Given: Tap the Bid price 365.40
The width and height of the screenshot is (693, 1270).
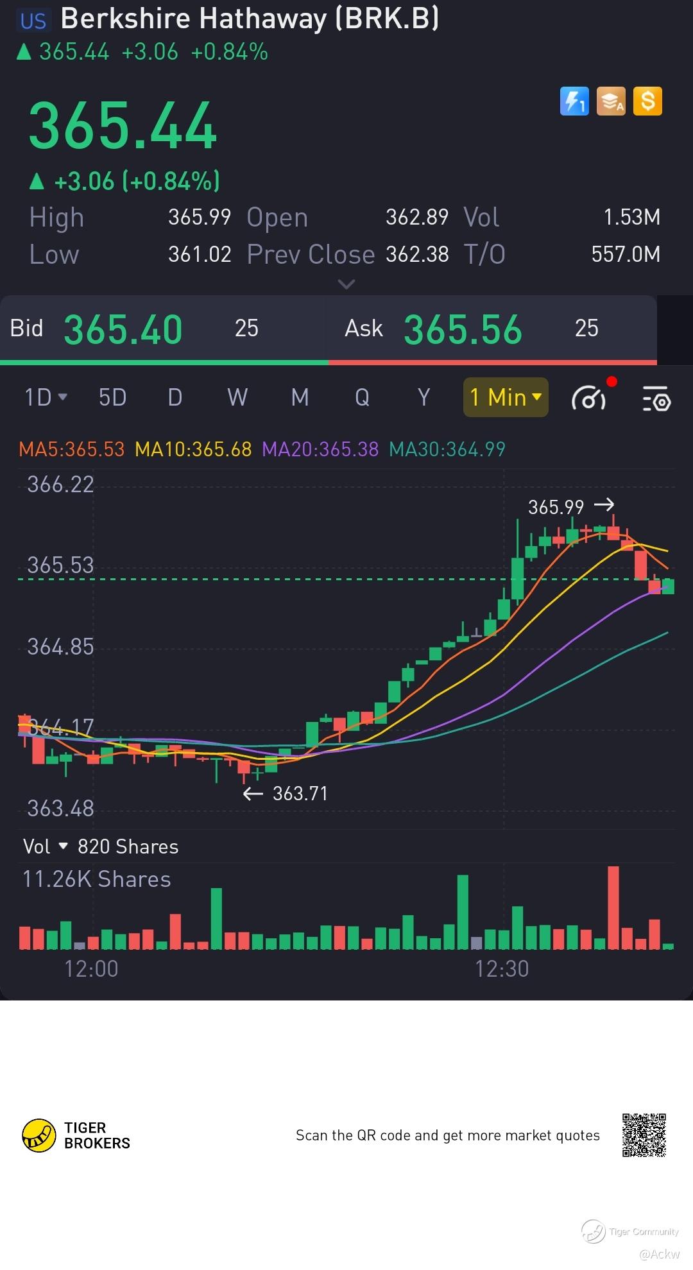Looking at the screenshot, I should [x=123, y=330].
